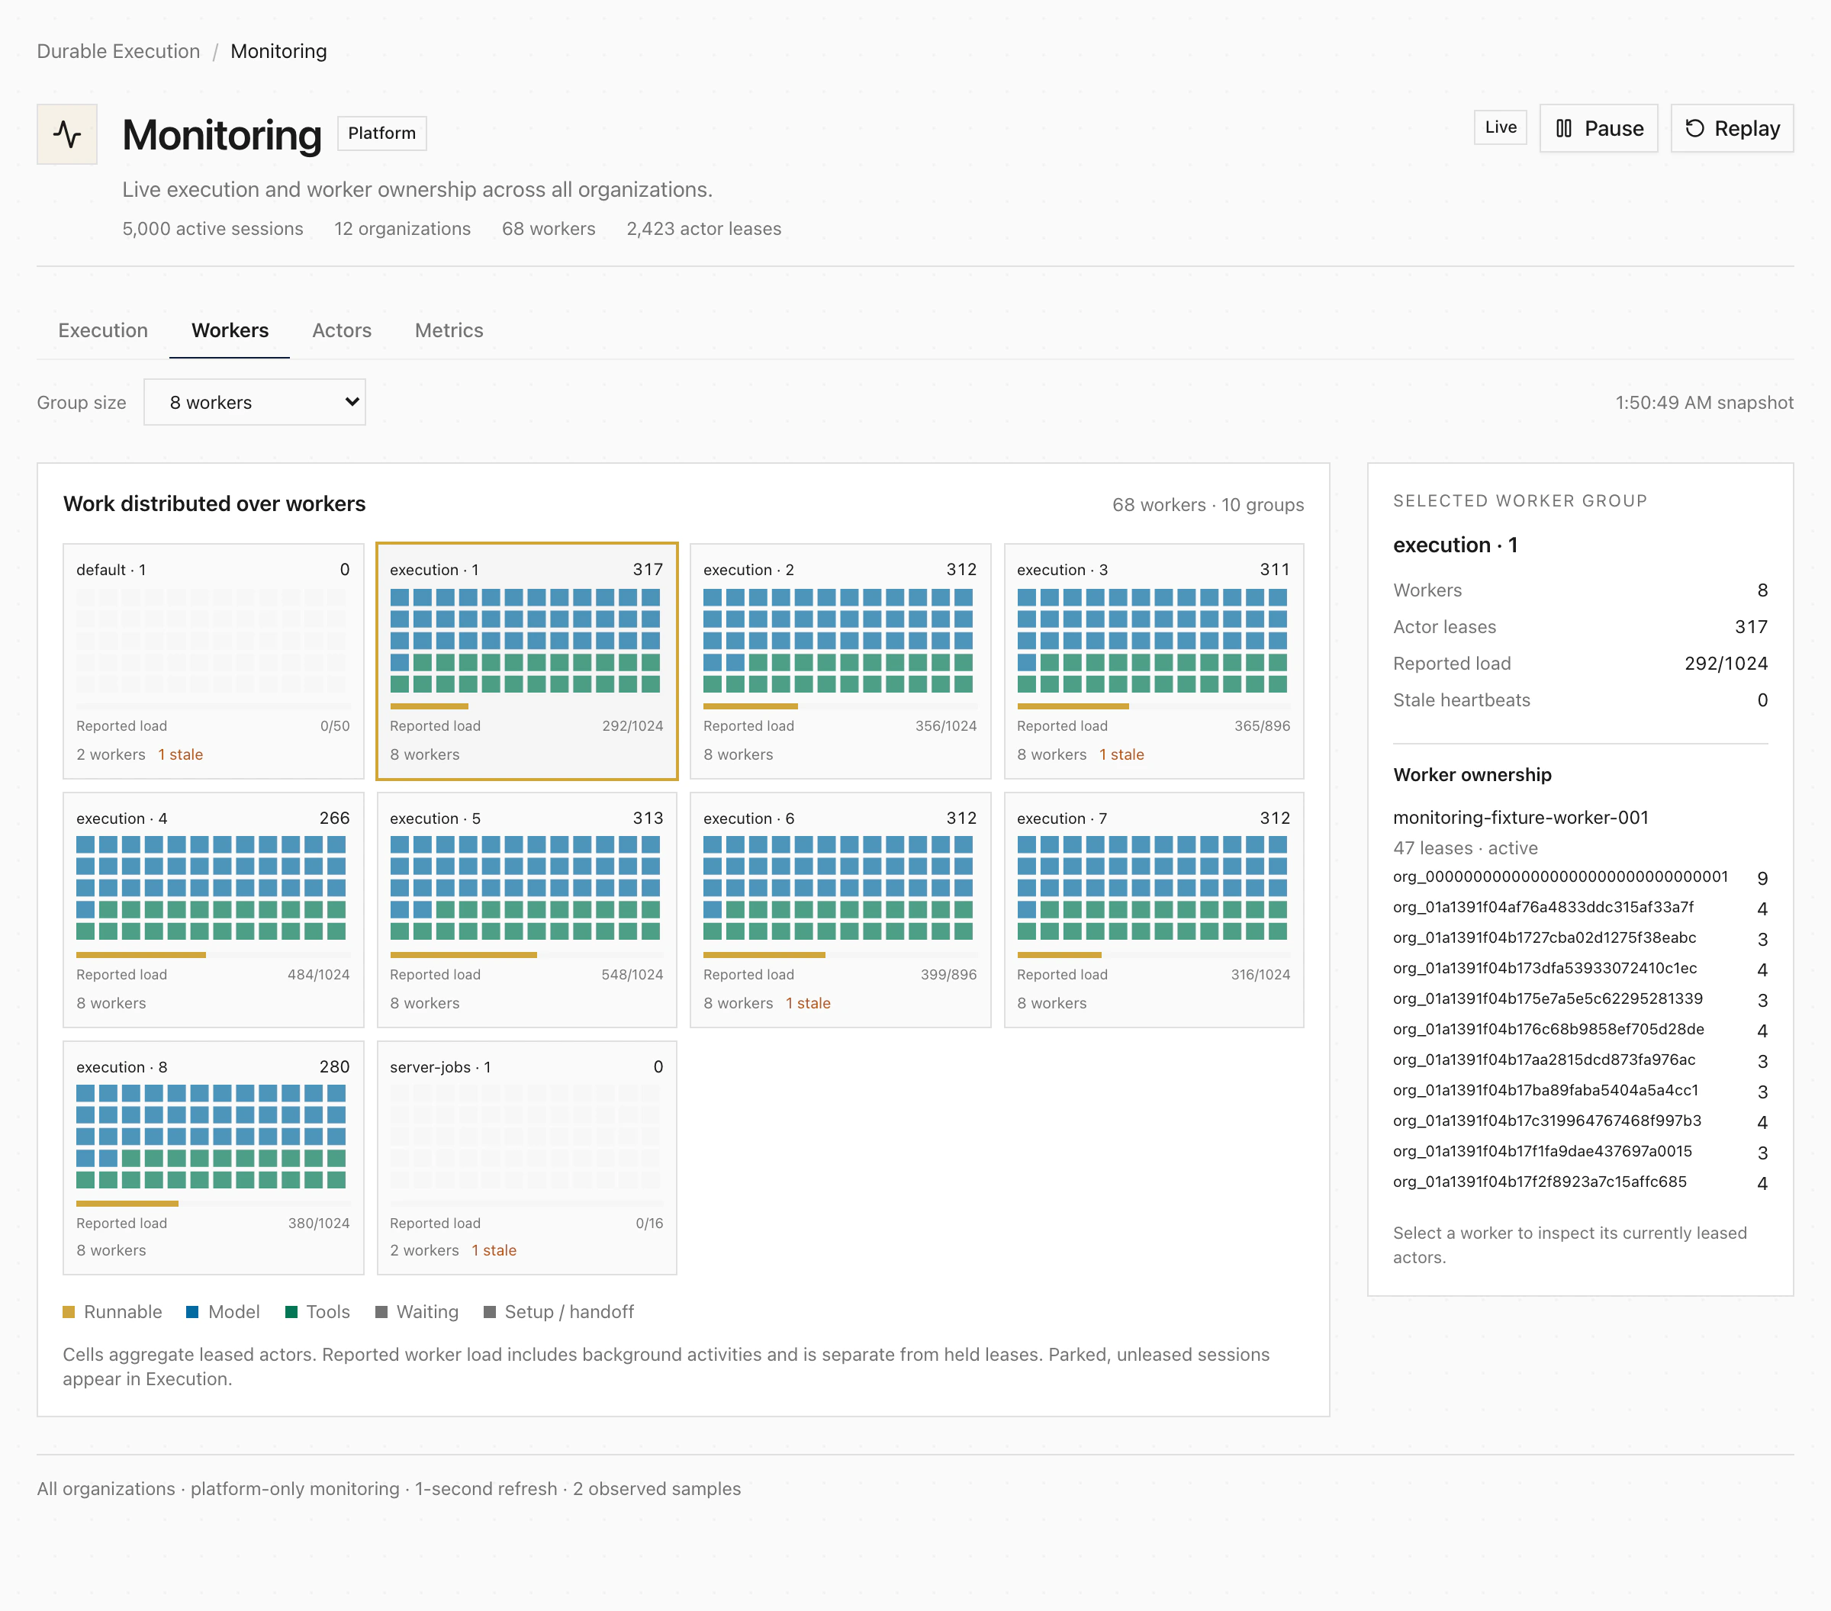The height and width of the screenshot is (1611, 1831).
Task: Click the Setup / handoff legend swatch
Action: (x=490, y=1312)
